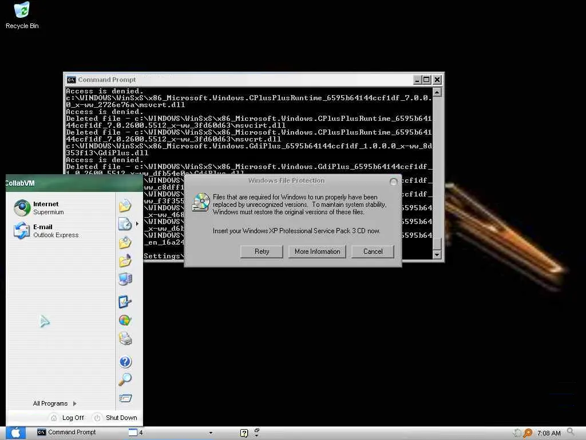Open taskbar group dropdown arrow
Screen dimensions: 586x440
click(x=211, y=433)
